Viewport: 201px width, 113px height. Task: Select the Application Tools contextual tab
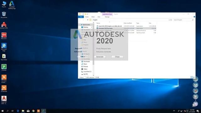click(x=107, y=14)
